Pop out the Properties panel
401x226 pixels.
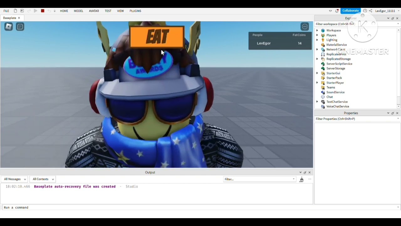click(x=393, y=113)
